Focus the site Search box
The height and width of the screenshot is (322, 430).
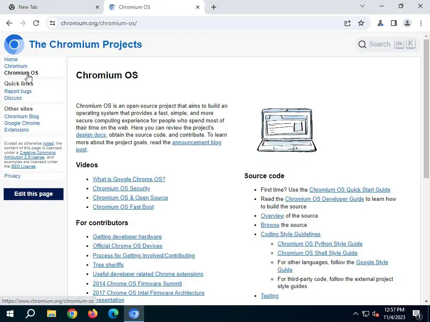(x=388, y=44)
